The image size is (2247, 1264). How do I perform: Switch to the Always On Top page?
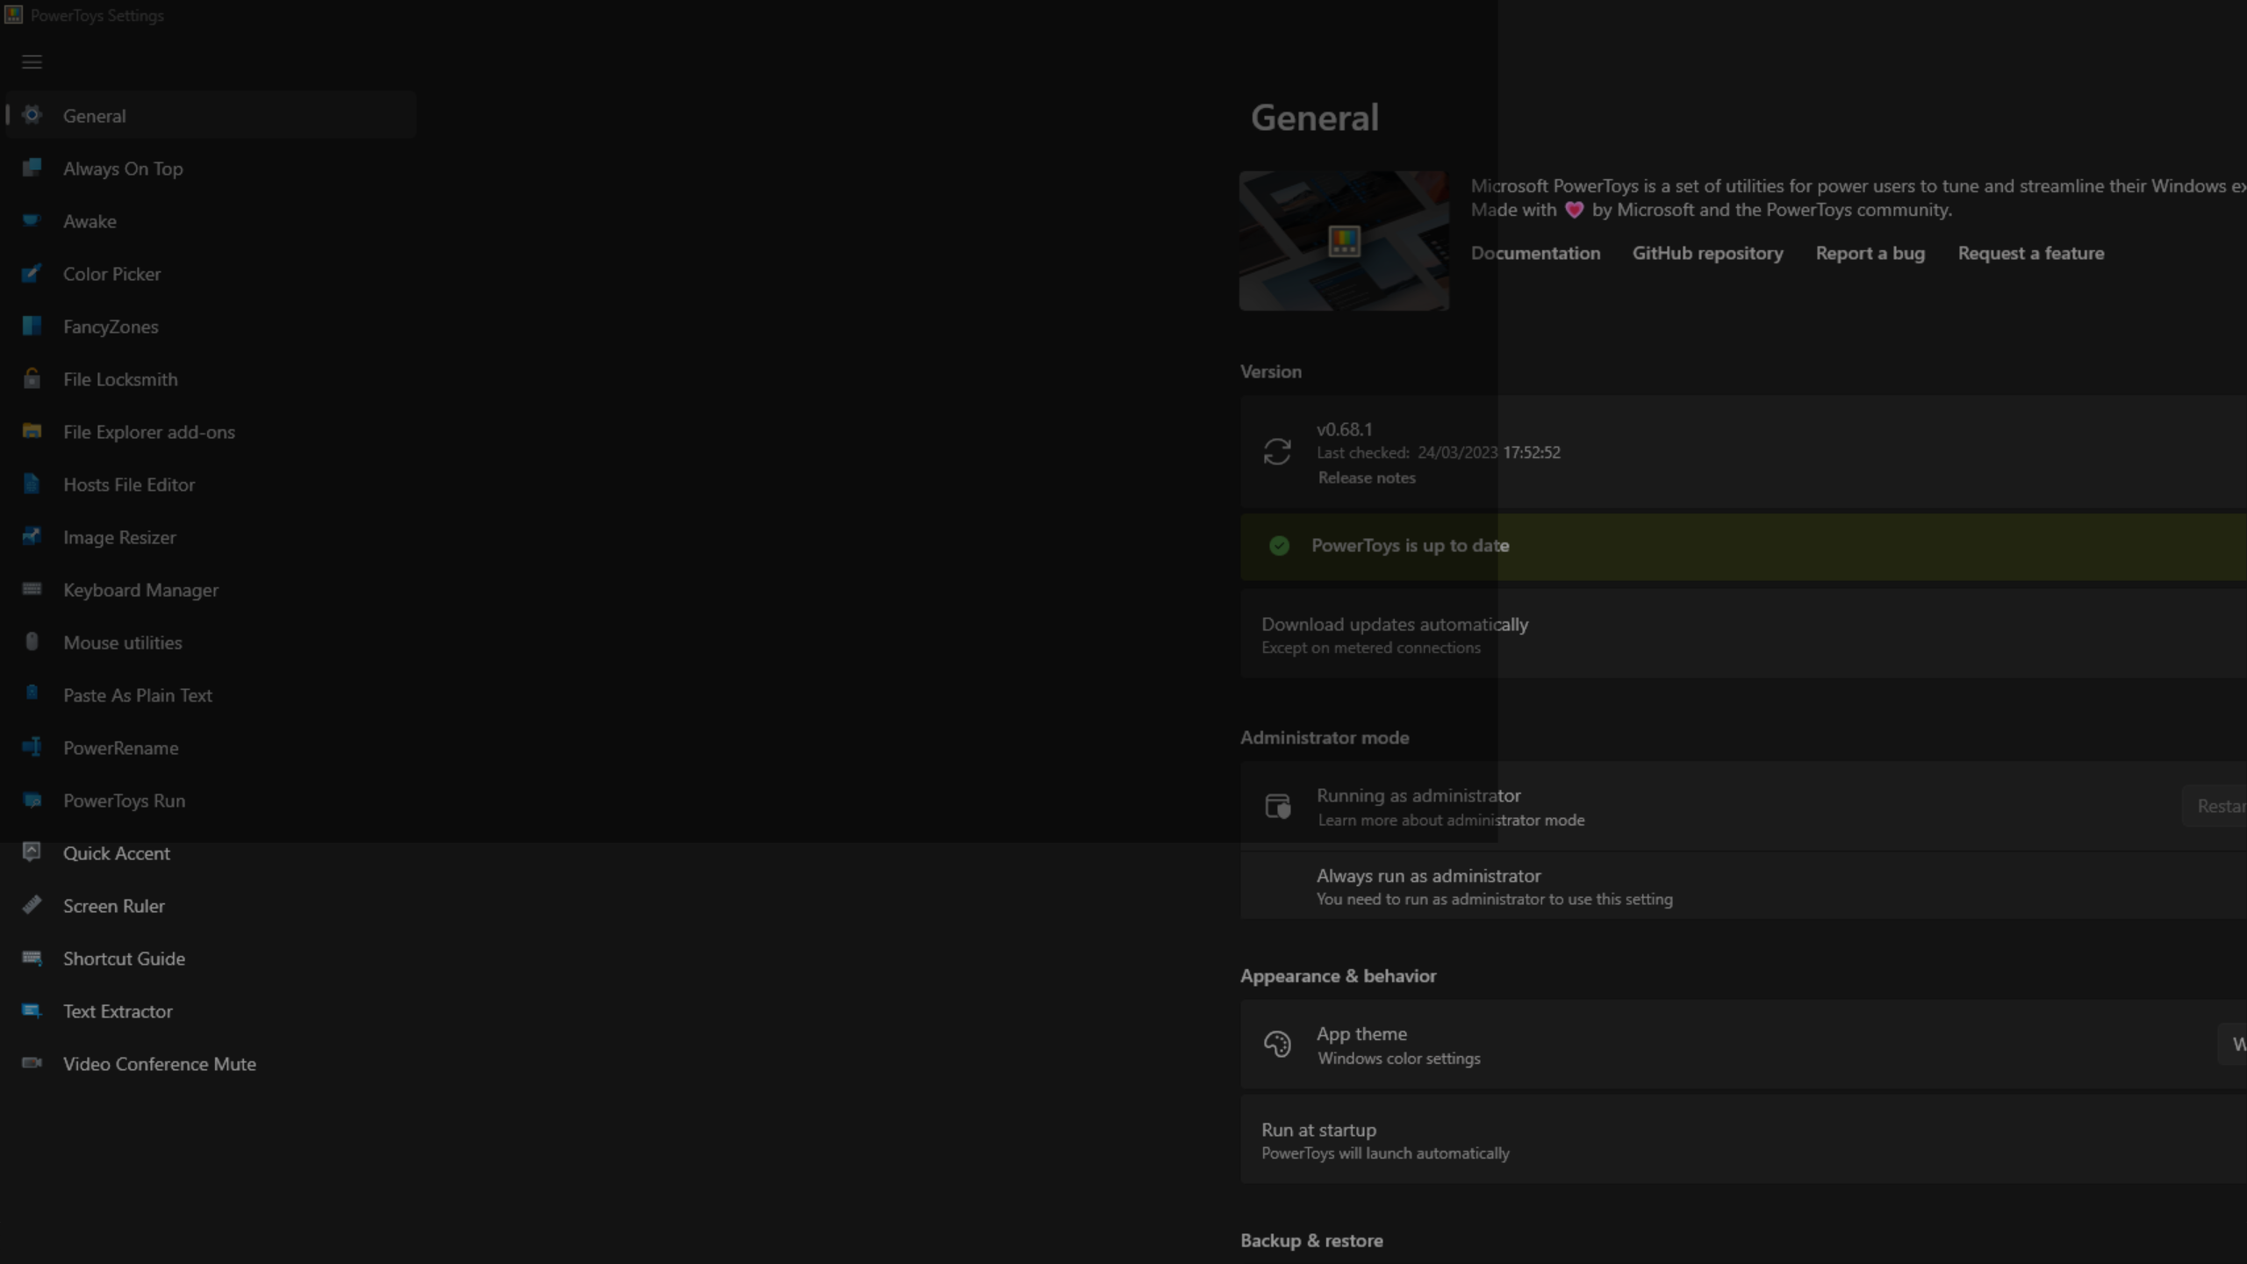click(123, 168)
